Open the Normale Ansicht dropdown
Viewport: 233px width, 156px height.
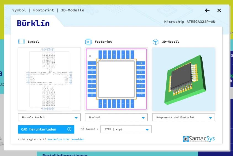pos(49,117)
